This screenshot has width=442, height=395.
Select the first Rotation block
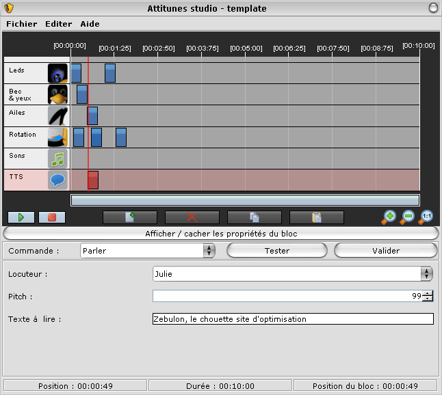pos(79,137)
